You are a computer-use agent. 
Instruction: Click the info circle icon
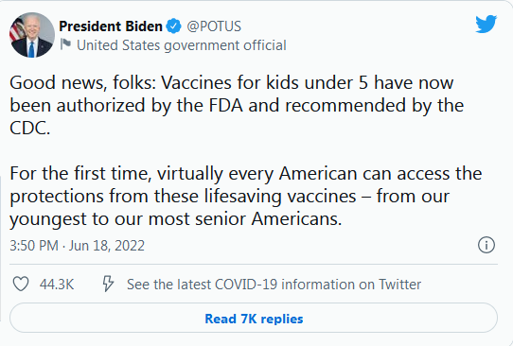[x=486, y=245]
